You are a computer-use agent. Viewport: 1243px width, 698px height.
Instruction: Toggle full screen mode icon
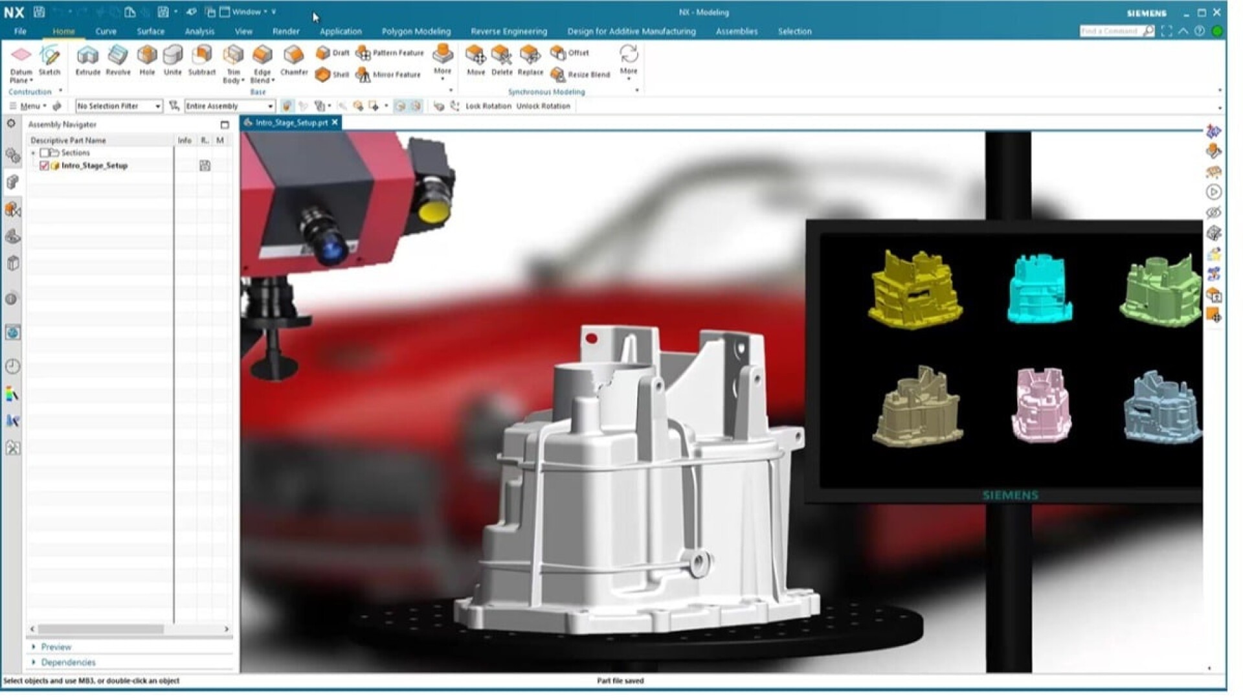point(1166,31)
